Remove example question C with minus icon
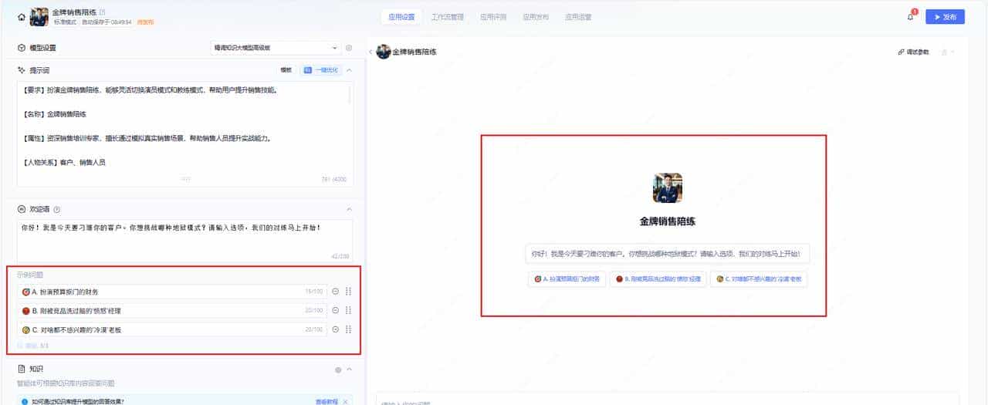 click(x=335, y=329)
